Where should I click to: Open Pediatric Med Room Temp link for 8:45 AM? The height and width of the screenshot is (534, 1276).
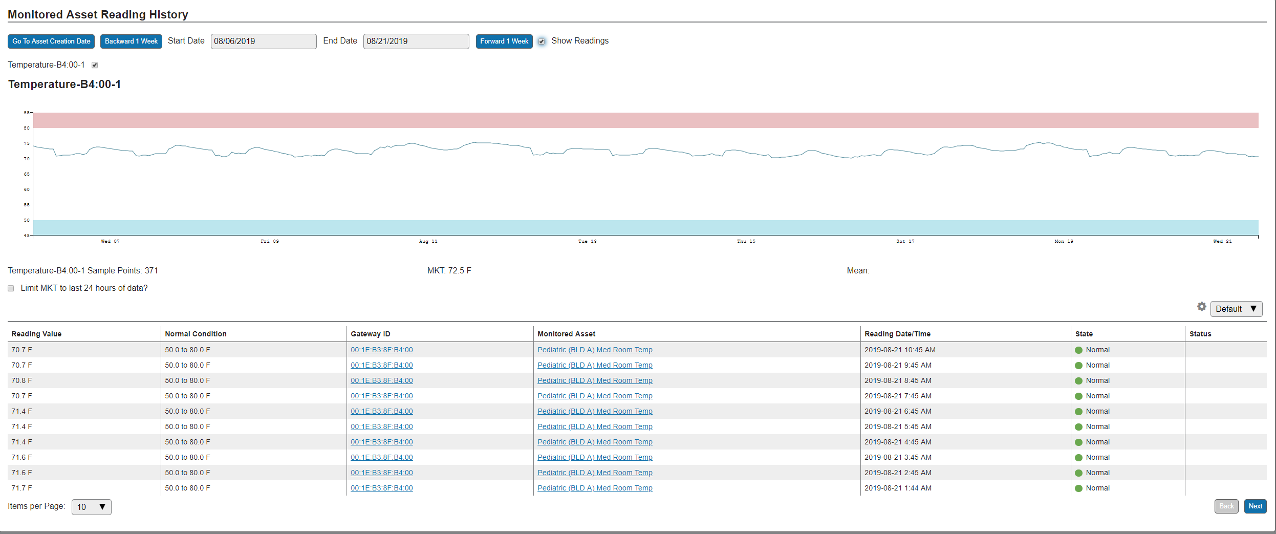coord(595,380)
